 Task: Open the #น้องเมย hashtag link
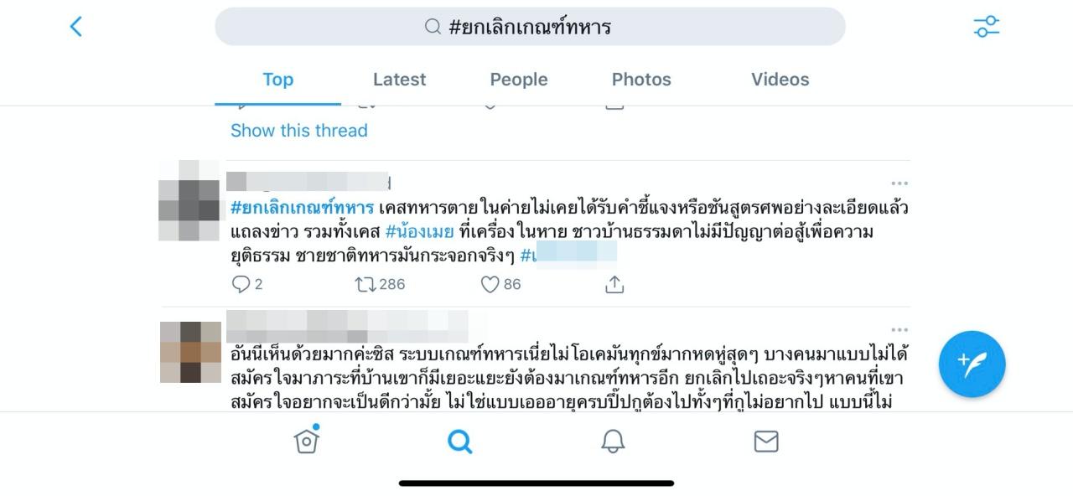(x=420, y=231)
